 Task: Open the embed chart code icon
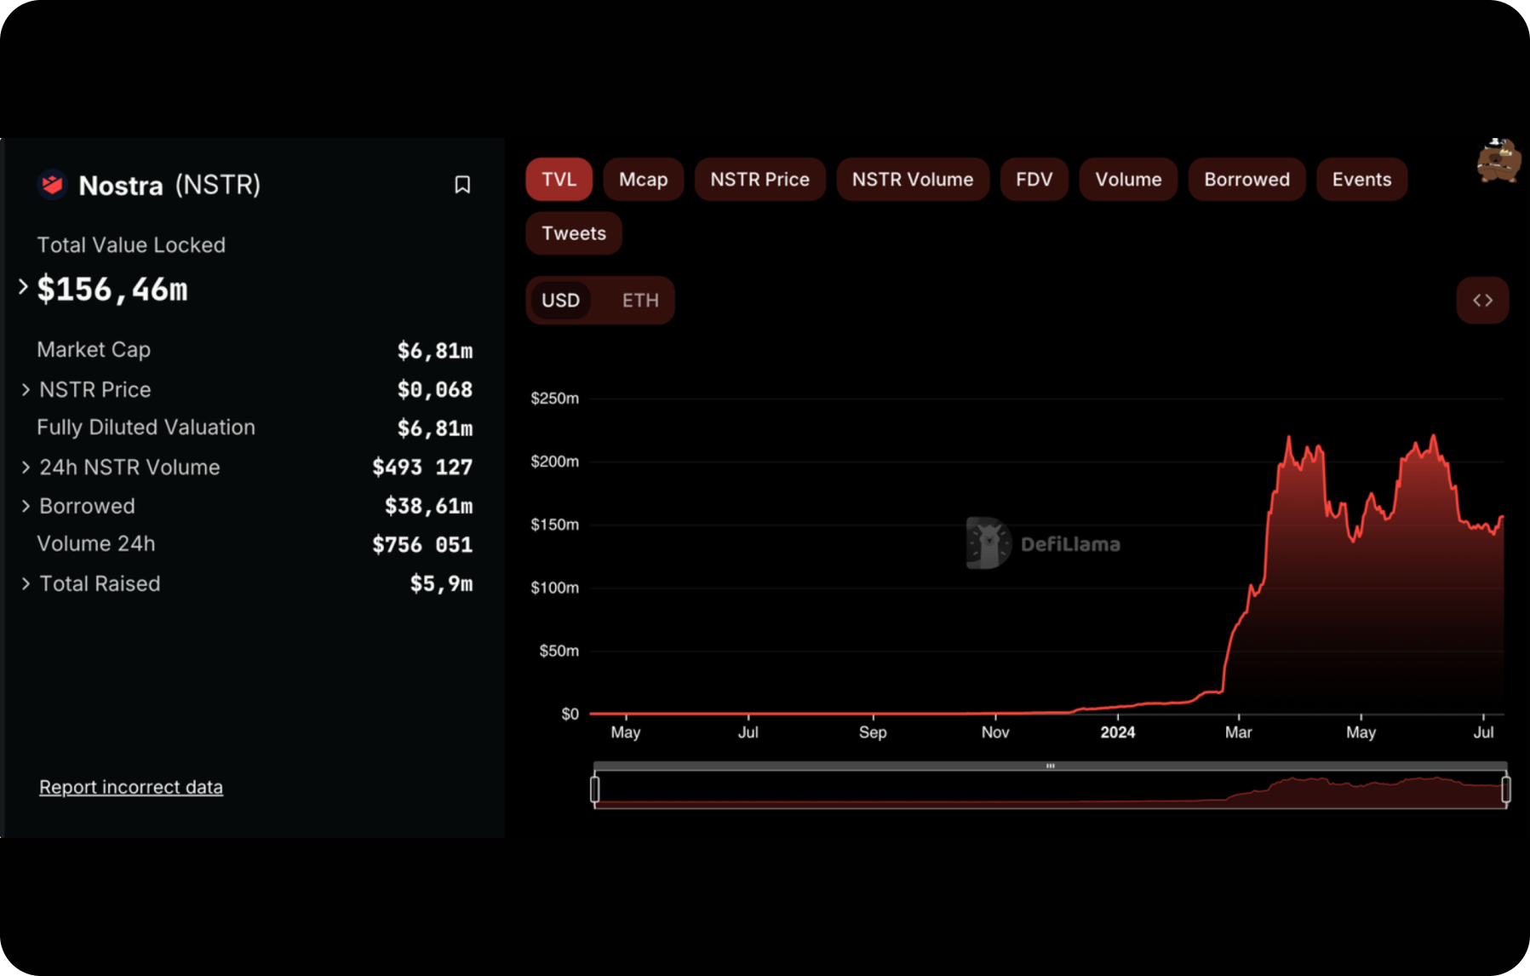1482,300
